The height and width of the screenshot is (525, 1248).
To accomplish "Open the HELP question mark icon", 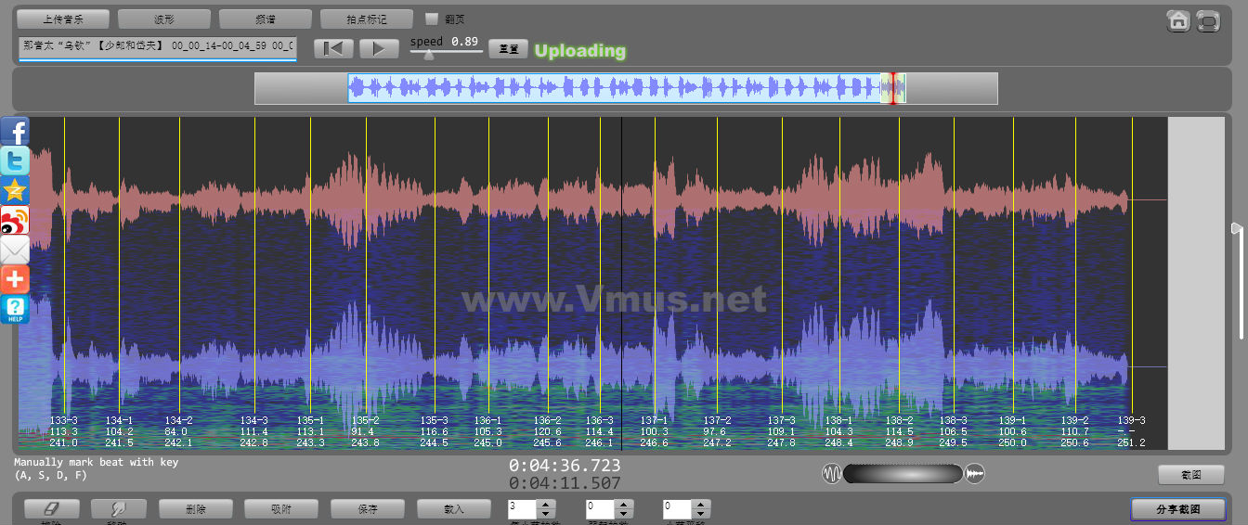I will tap(15, 309).
